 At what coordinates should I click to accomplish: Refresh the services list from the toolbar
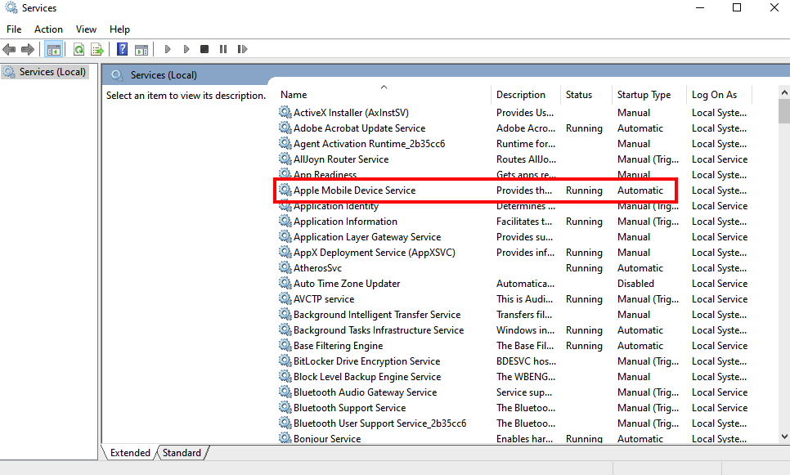79,49
